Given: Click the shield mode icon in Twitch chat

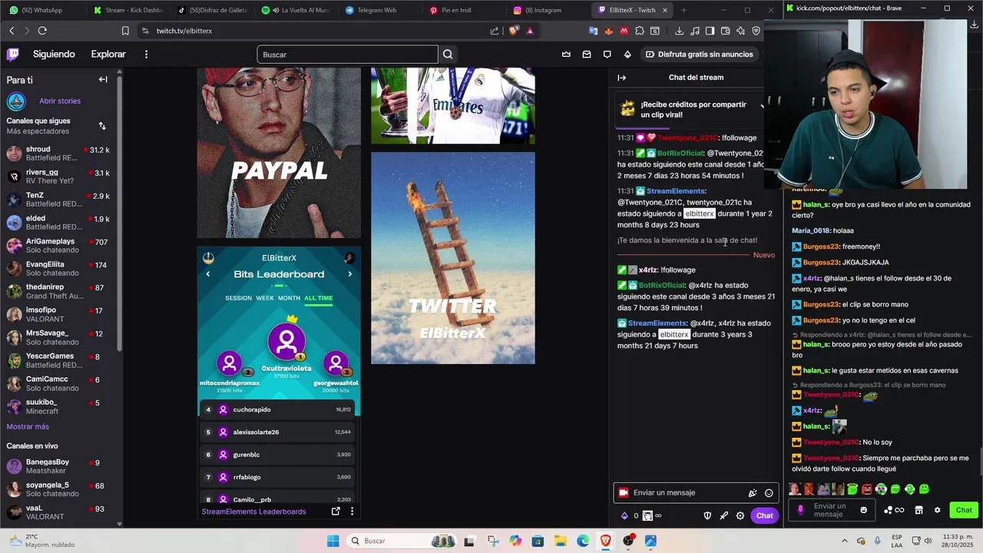Looking at the screenshot, I should coord(707,516).
